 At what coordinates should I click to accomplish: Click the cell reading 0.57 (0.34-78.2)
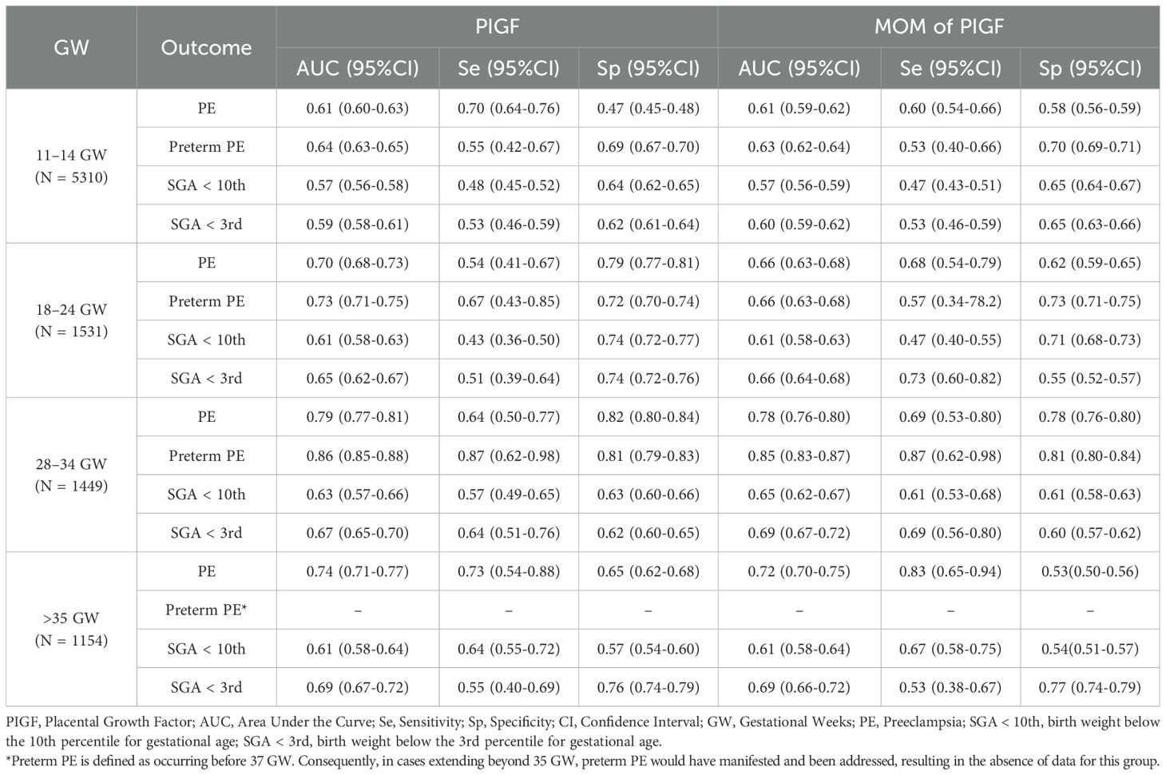(950, 301)
